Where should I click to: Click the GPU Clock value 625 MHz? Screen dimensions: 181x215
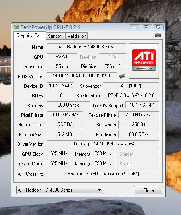(59, 153)
